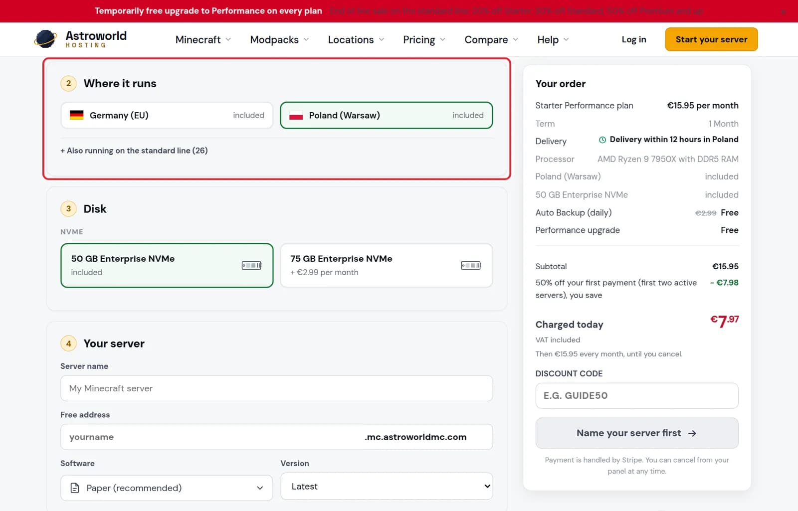Open the Locations menu

click(356, 39)
